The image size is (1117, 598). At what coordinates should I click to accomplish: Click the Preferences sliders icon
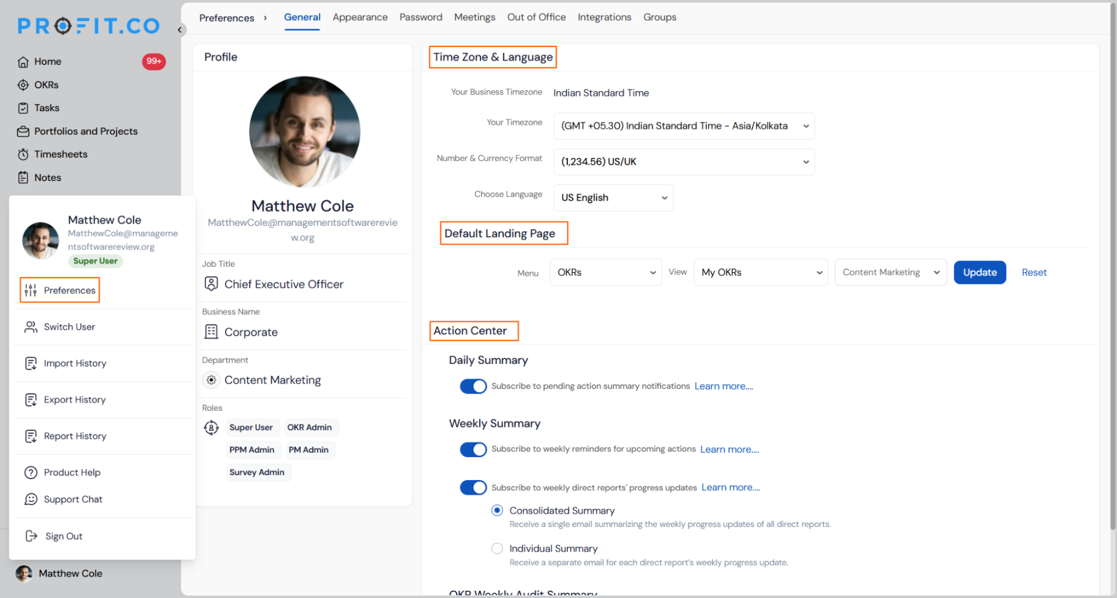point(31,290)
